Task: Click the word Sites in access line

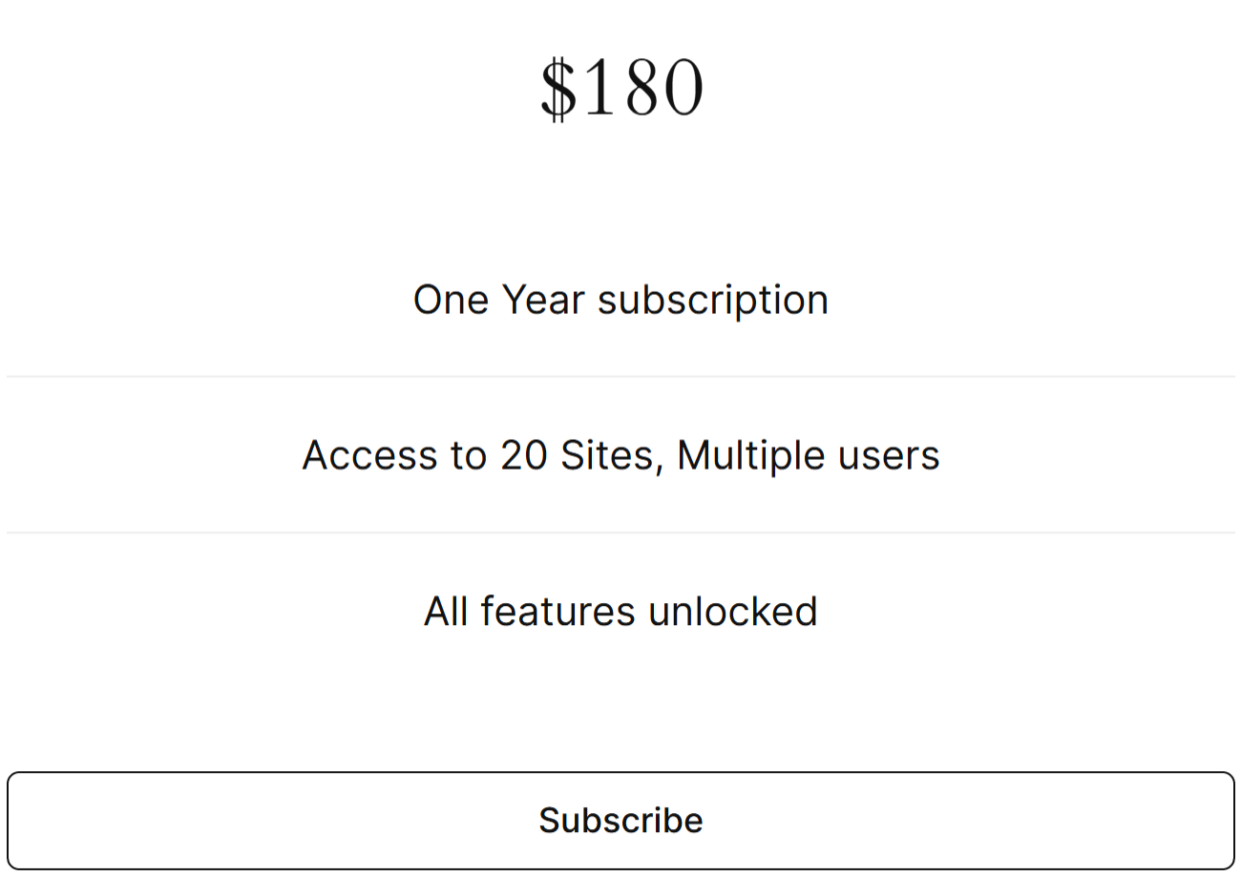Action: coord(612,455)
